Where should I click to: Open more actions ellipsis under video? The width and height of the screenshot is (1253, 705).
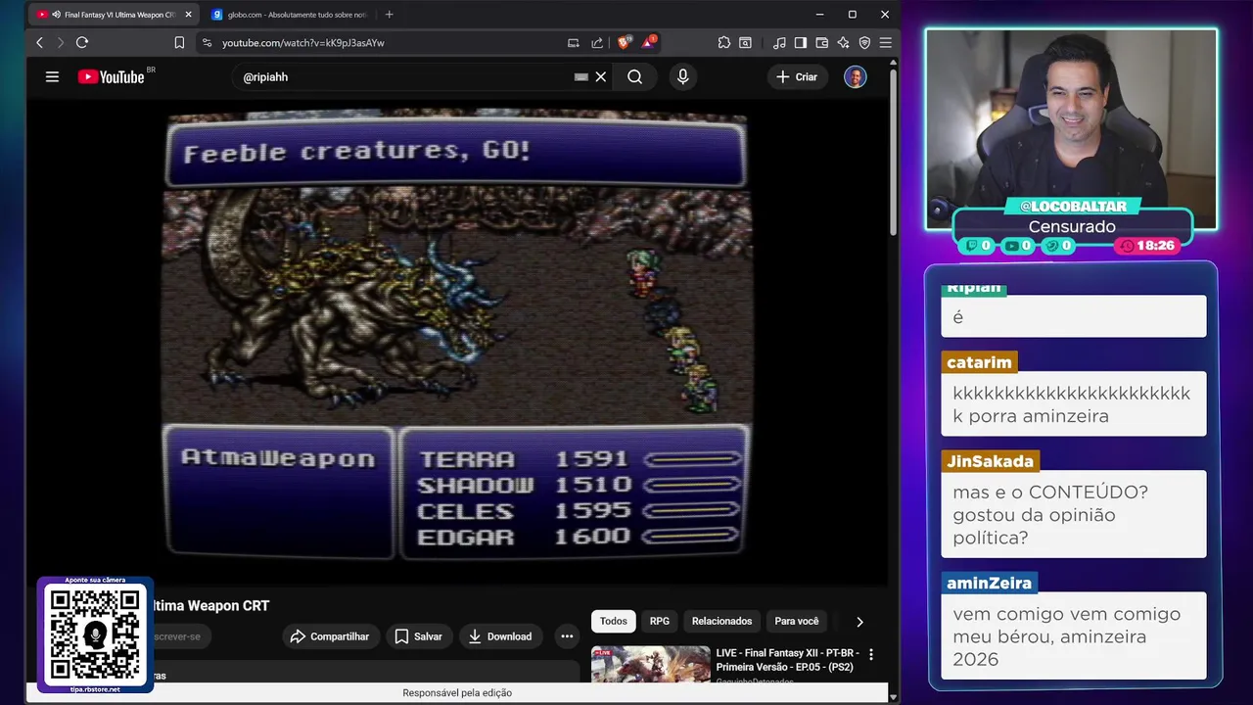567,636
